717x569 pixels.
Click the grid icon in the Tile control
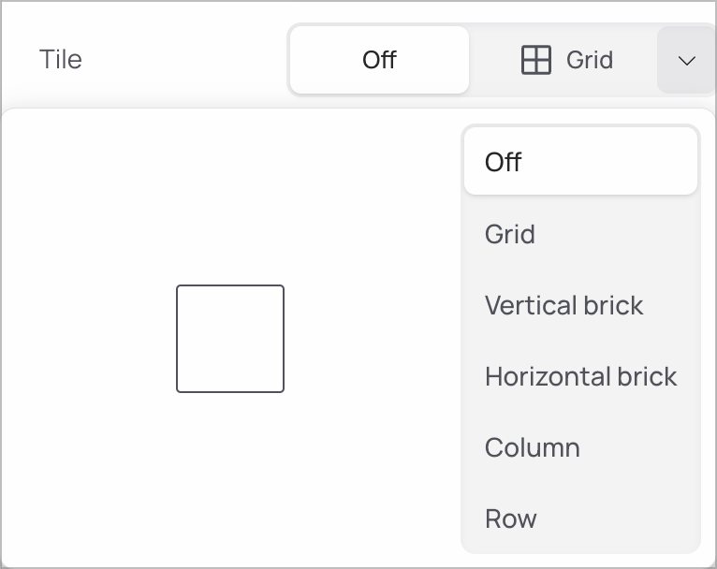(x=535, y=60)
